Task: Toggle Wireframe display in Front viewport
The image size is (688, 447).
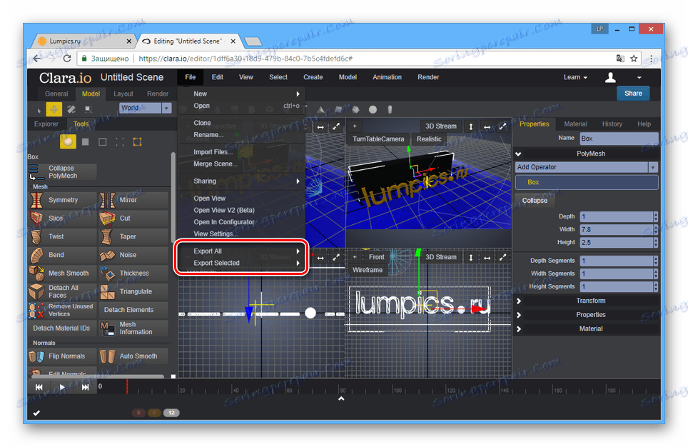Action: (368, 270)
